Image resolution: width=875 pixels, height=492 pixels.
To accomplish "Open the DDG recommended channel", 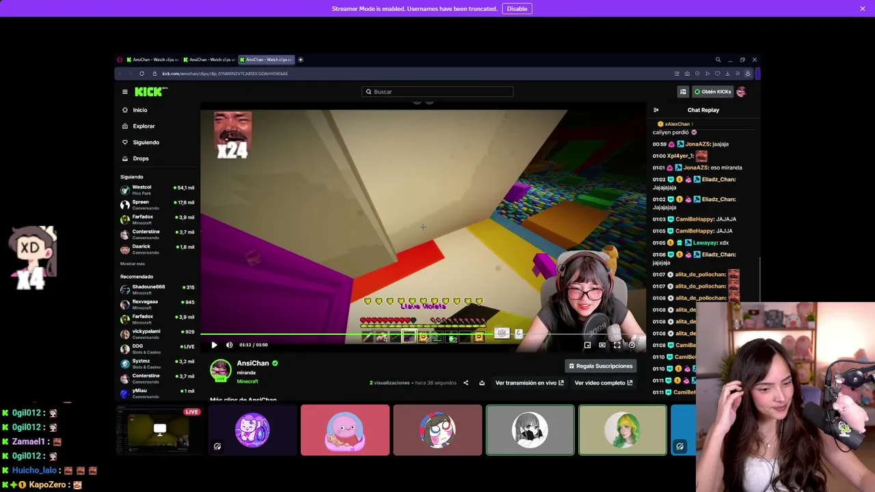I will 158,349.
